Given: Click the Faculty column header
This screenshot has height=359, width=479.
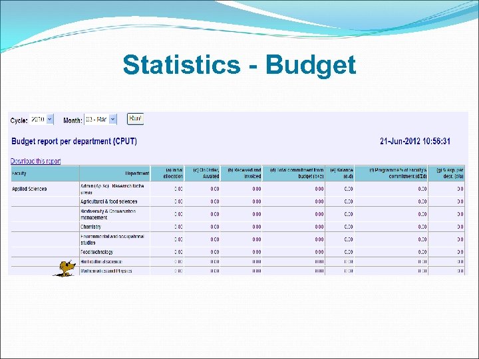Looking at the screenshot, I should tap(45, 174).
